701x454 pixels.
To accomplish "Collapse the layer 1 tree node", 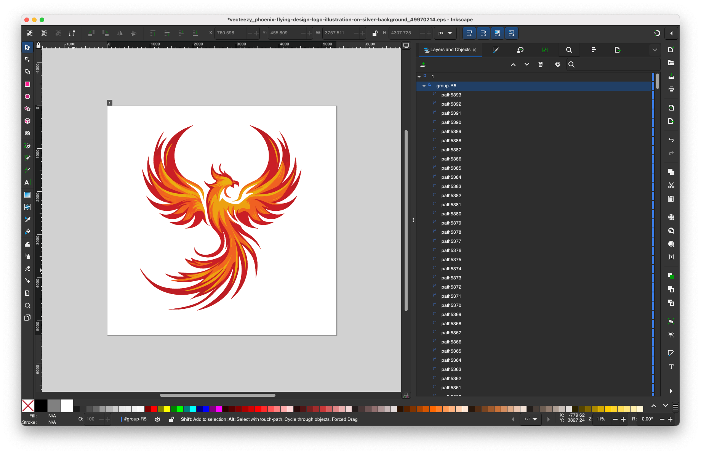I will pos(419,77).
